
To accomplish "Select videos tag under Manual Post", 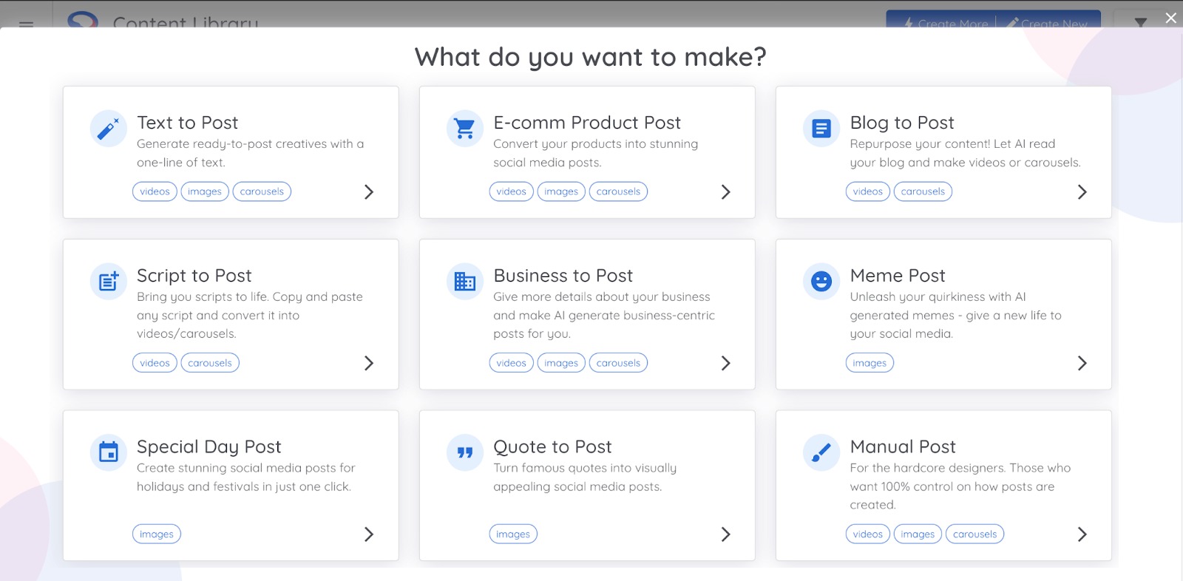I will 867,534.
